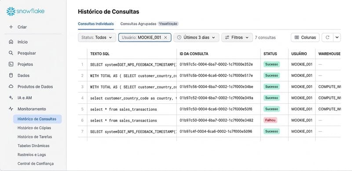Go to Início page
This screenshot has width=352, height=171.
(22, 42)
